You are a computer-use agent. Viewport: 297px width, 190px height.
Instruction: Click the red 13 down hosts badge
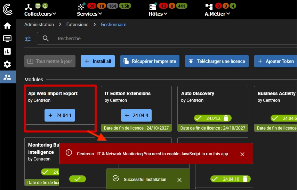163,6
